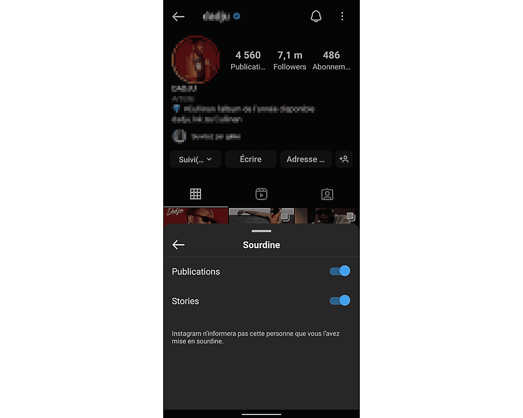The height and width of the screenshot is (418, 523).
Task: Tap the Reels tab icon
Action: tap(261, 194)
